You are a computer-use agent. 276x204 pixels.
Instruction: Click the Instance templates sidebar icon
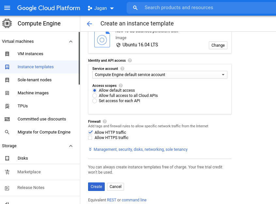(7, 67)
